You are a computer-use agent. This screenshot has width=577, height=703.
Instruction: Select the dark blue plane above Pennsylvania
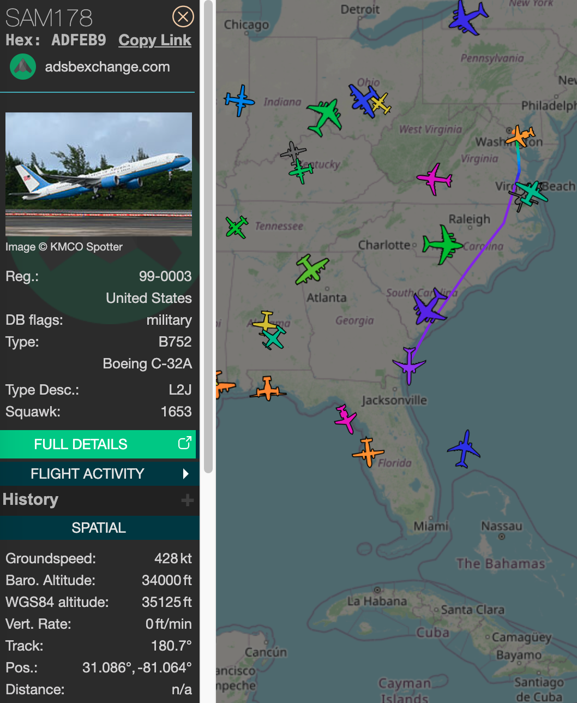(468, 18)
